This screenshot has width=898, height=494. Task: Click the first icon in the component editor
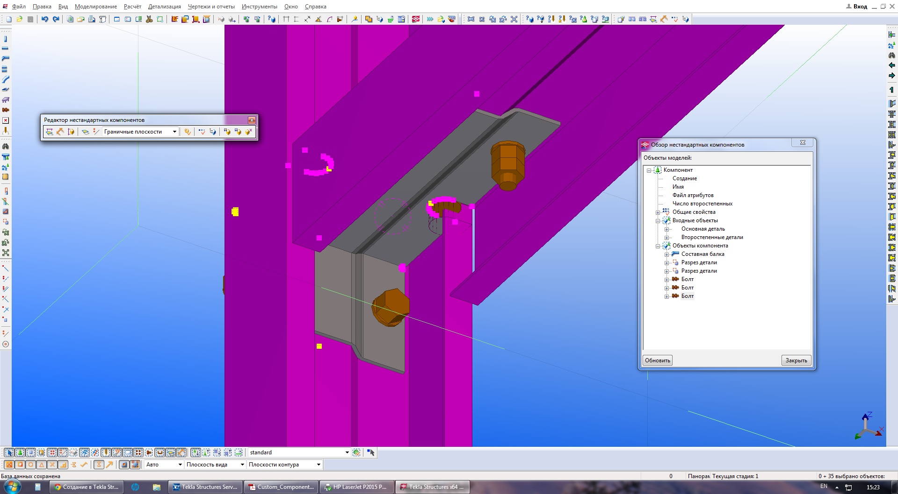click(x=49, y=132)
